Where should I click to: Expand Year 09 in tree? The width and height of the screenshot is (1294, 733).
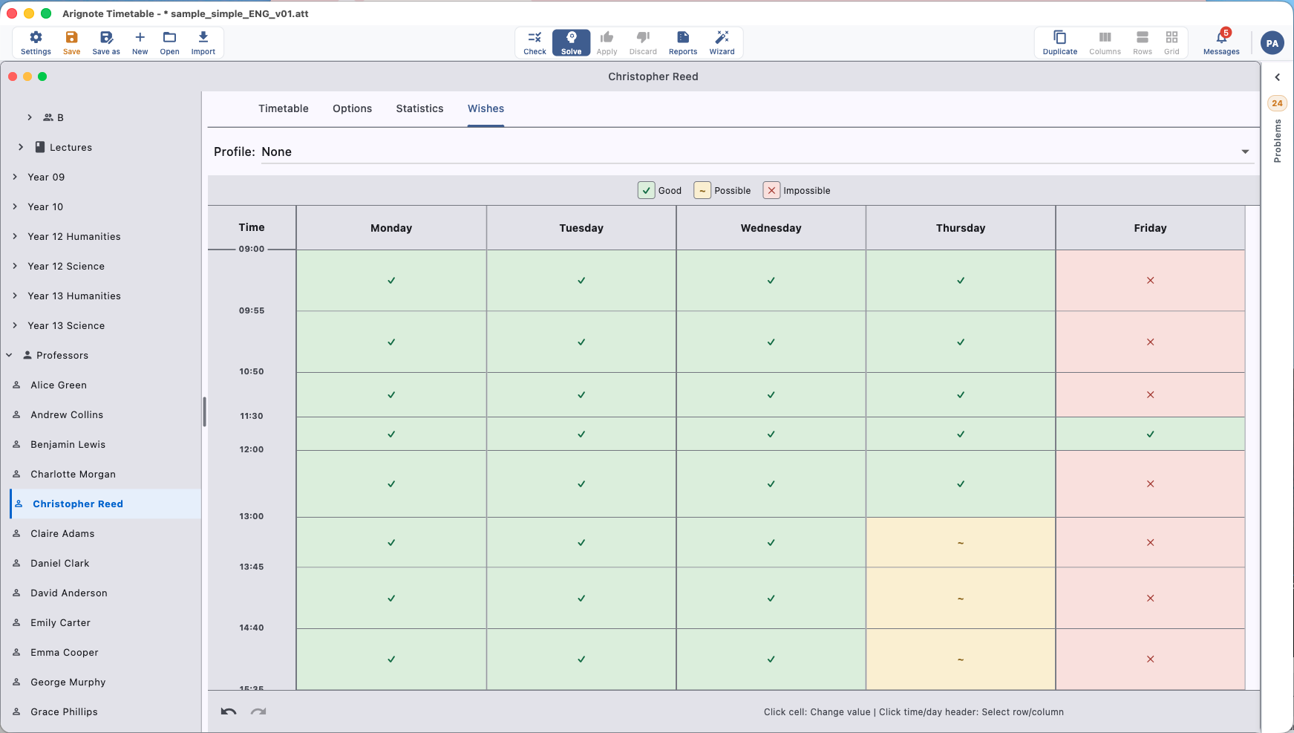(x=15, y=177)
